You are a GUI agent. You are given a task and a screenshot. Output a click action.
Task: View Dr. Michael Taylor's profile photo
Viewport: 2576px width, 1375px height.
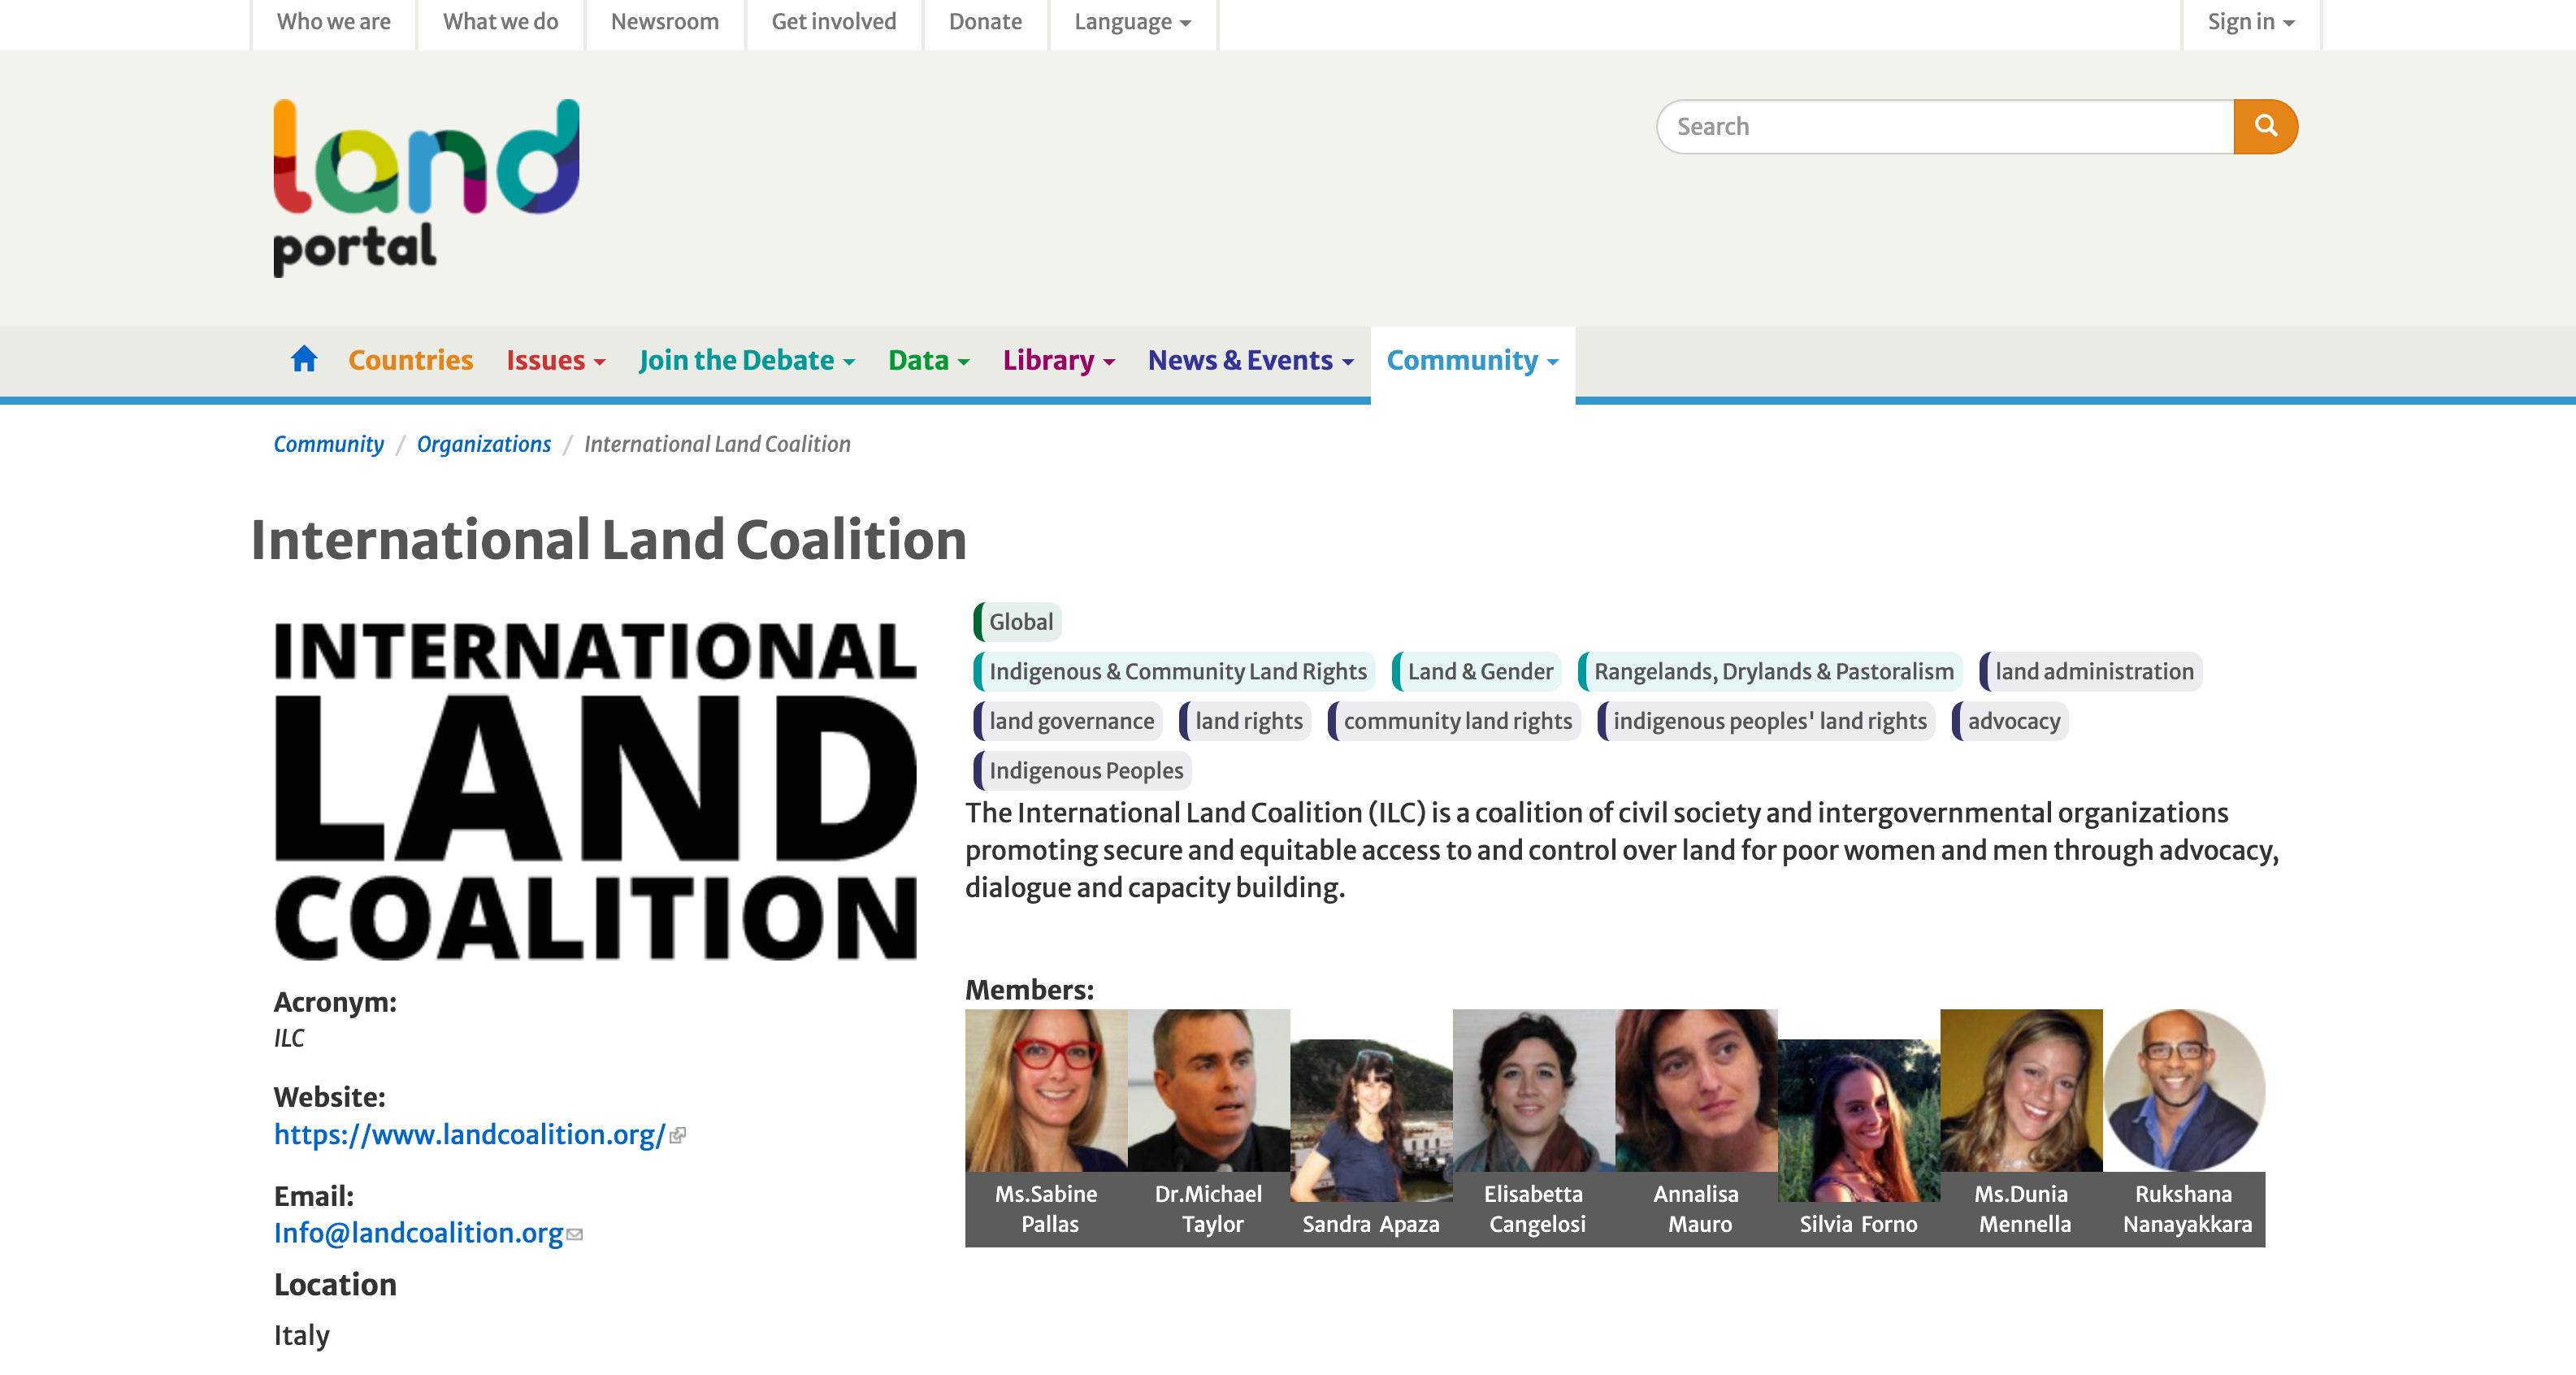1209,1090
